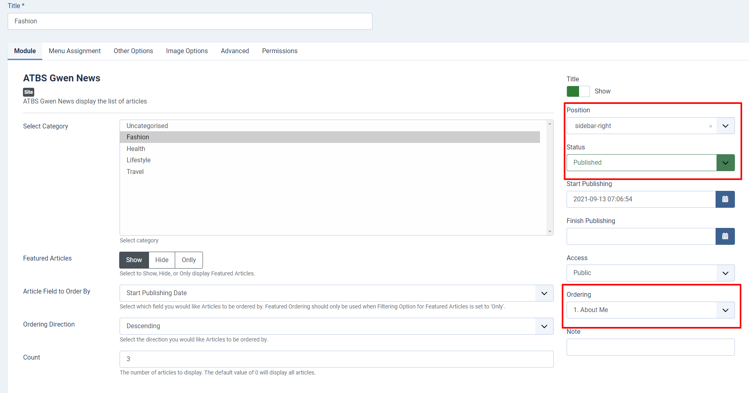This screenshot has width=749, height=393.
Task: Toggle the Title Show switch
Action: tap(578, 91)
